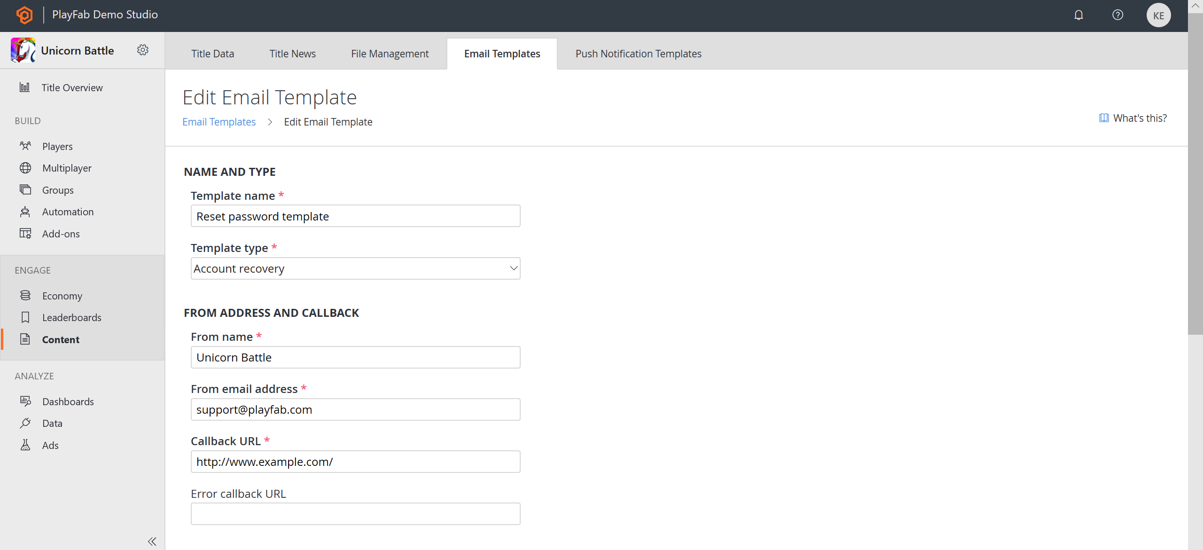1203x550 pixels.
Task: Click the Content sidebar icon
Action: (24, 338)
